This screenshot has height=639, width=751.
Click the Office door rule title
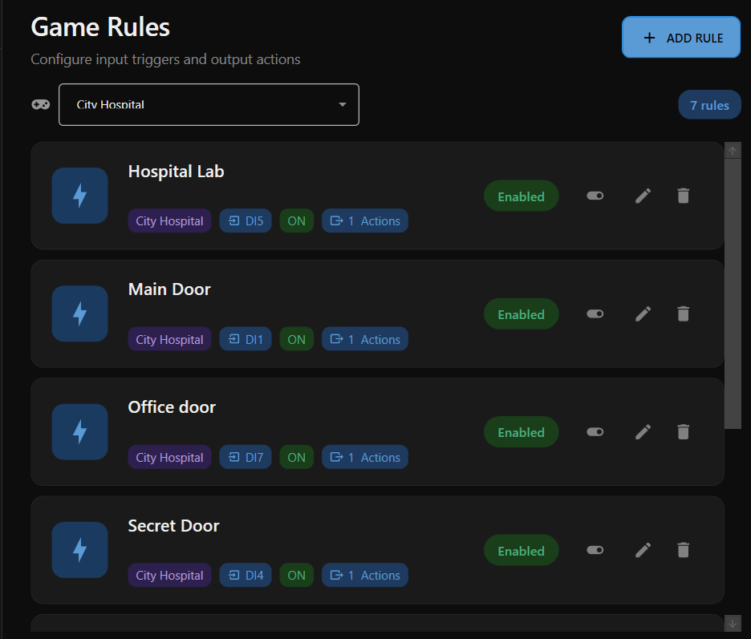[172, 406]
